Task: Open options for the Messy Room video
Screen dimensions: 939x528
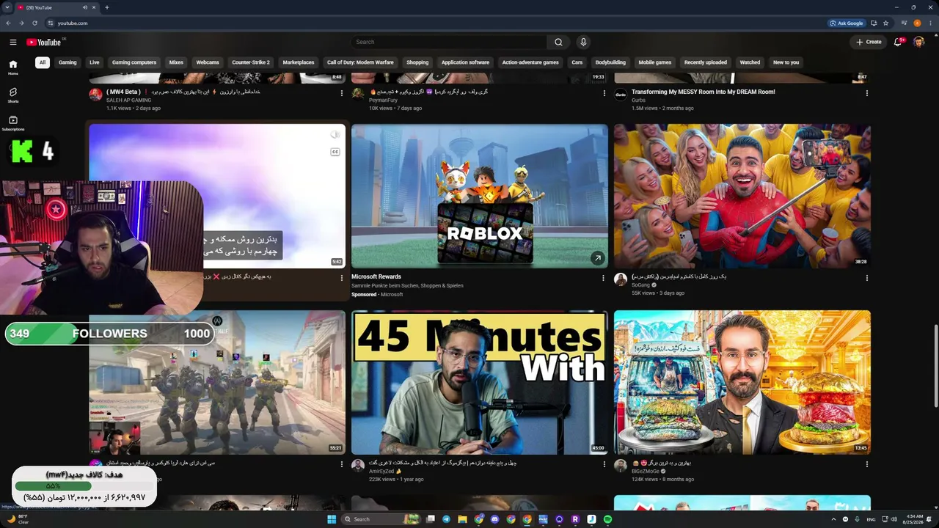Action: (x=866, y=93)
